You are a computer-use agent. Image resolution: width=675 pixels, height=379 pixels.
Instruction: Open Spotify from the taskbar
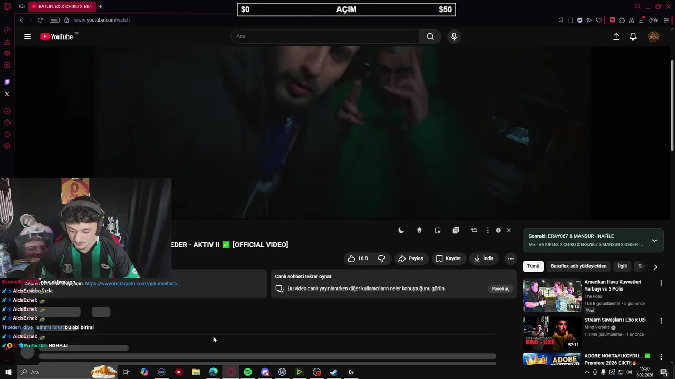pyautogui.click(x=248, y=372)
